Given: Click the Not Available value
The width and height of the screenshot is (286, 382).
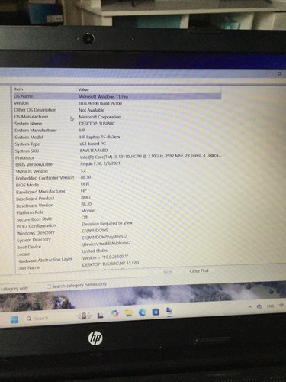Looking at the screenshot, I should click(92, 110).
